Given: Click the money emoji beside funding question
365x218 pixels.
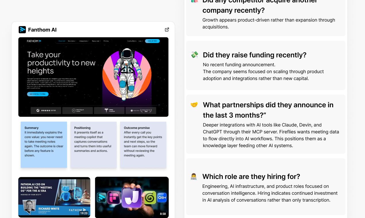Looking at the screenshot, I should click(195, 55).
